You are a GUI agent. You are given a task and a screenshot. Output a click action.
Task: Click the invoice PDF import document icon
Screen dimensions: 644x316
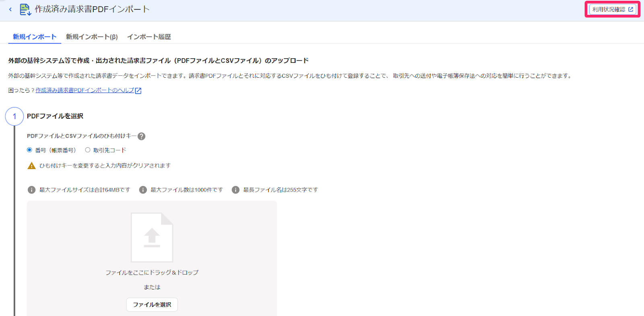(25, 9)
